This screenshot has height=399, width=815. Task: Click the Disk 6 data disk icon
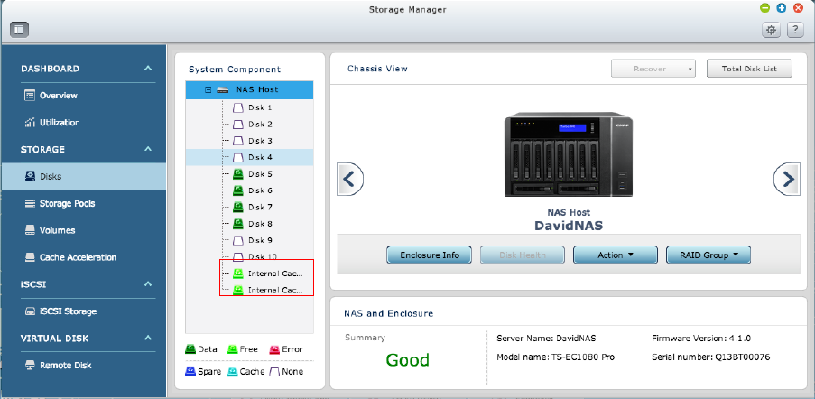(x=238, y=190)
